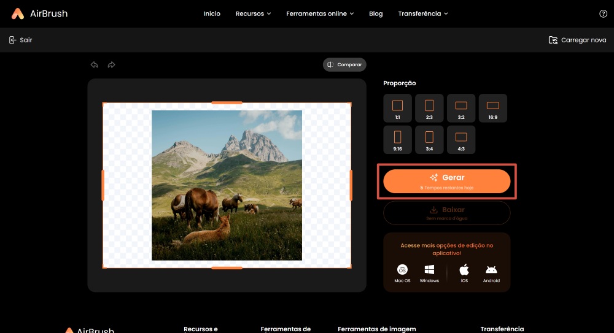Open the help question mark icon

click(603, 13)
